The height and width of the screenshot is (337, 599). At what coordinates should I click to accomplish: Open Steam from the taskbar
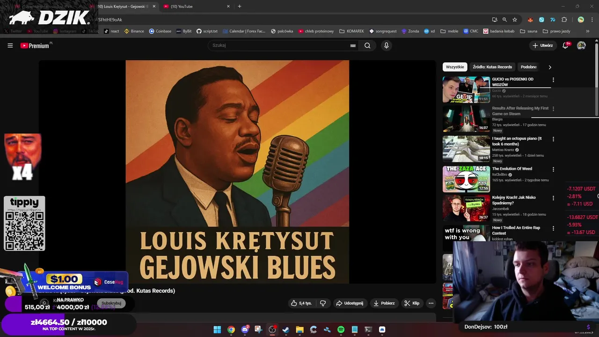286,330
